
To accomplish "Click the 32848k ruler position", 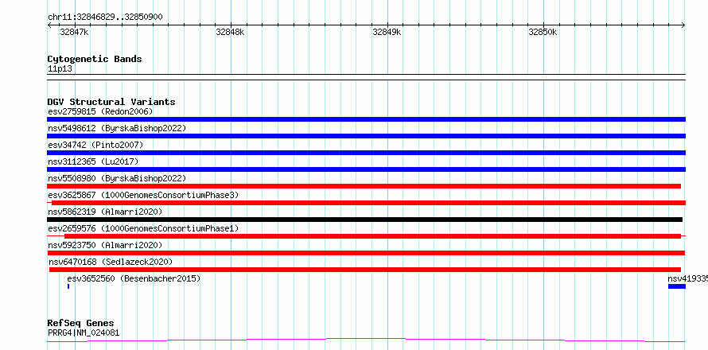I will [230, 32].
